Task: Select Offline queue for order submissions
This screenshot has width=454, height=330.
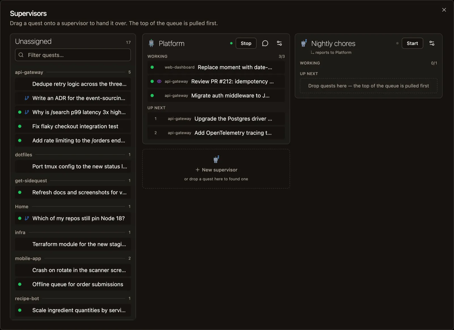Action: [x=73, y=284]
